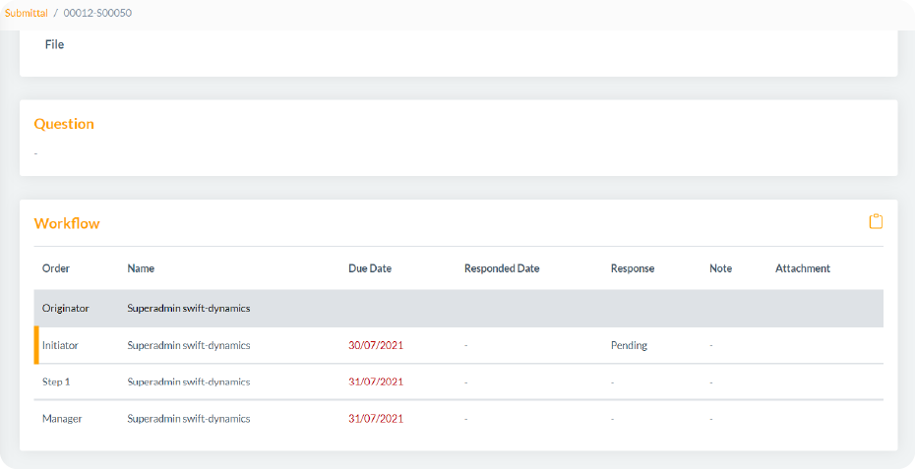Select the Step 1 workflow row
The width and height of the screenshot is (915, 469).
click(x=458, y=382)
